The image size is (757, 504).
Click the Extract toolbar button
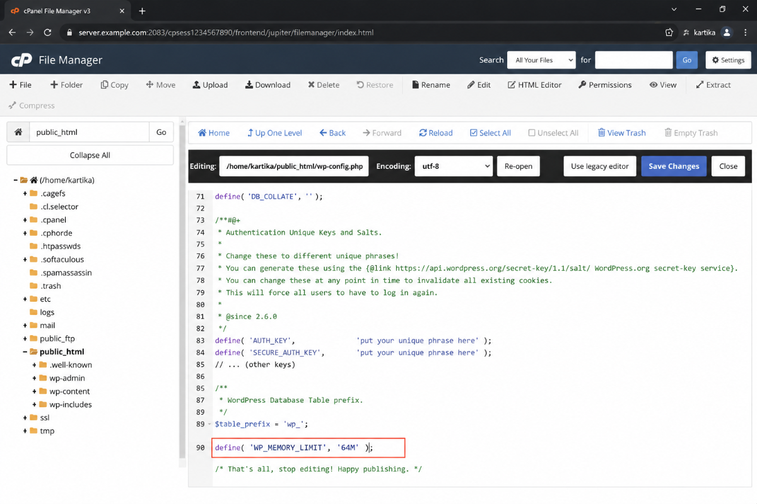[x=713, y=85]
